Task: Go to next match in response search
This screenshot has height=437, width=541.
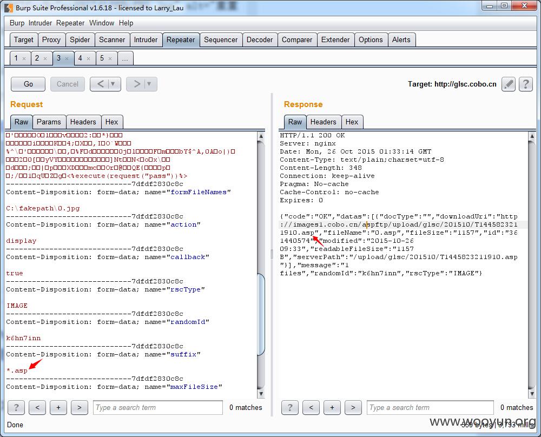Action: [x=353, y=407]
